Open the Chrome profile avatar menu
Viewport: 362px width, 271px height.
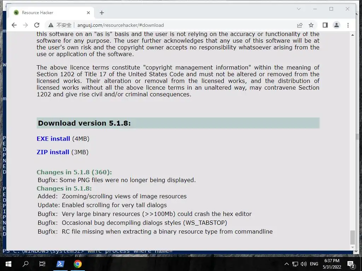tap(337, 25)
